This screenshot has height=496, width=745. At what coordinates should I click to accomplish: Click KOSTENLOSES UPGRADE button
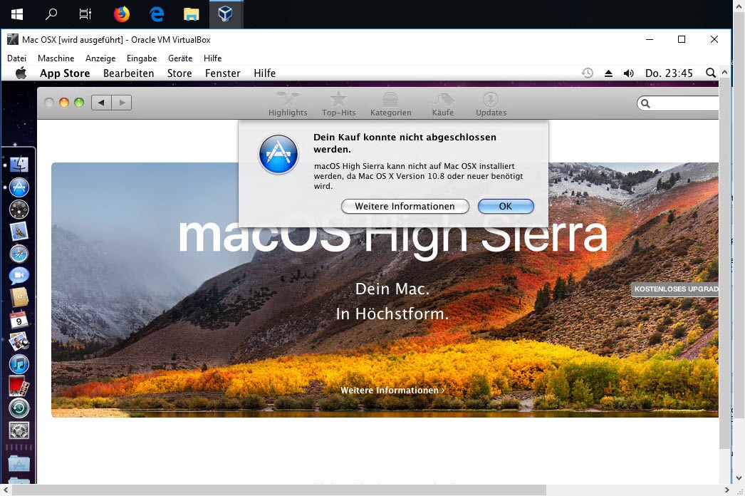(674, 289)
